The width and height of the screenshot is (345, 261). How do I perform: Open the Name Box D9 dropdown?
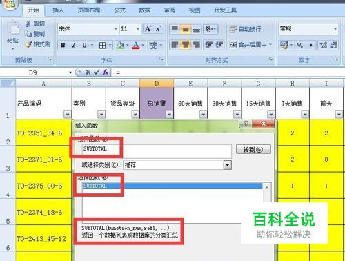tap(70, 72)
